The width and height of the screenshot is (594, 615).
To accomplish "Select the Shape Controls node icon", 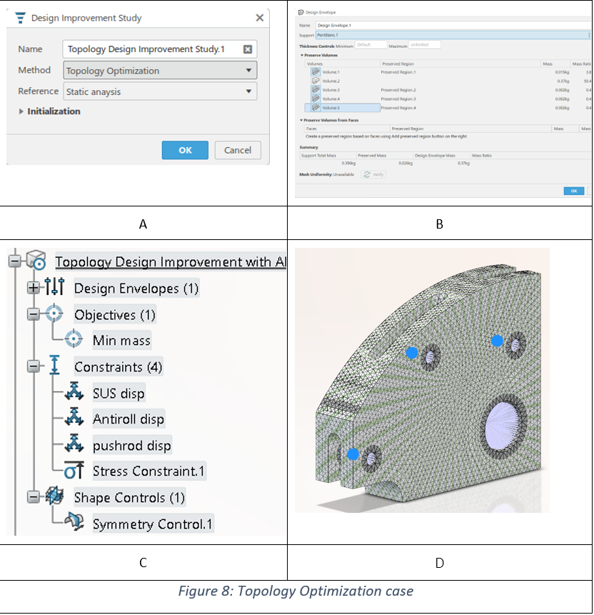I will pyautogui.click(x=54, y=496).
